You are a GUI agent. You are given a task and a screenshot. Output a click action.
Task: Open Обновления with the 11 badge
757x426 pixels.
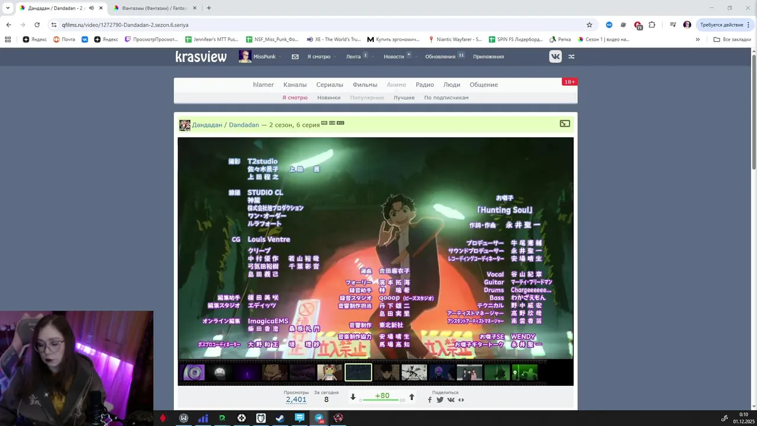point(445,57)
